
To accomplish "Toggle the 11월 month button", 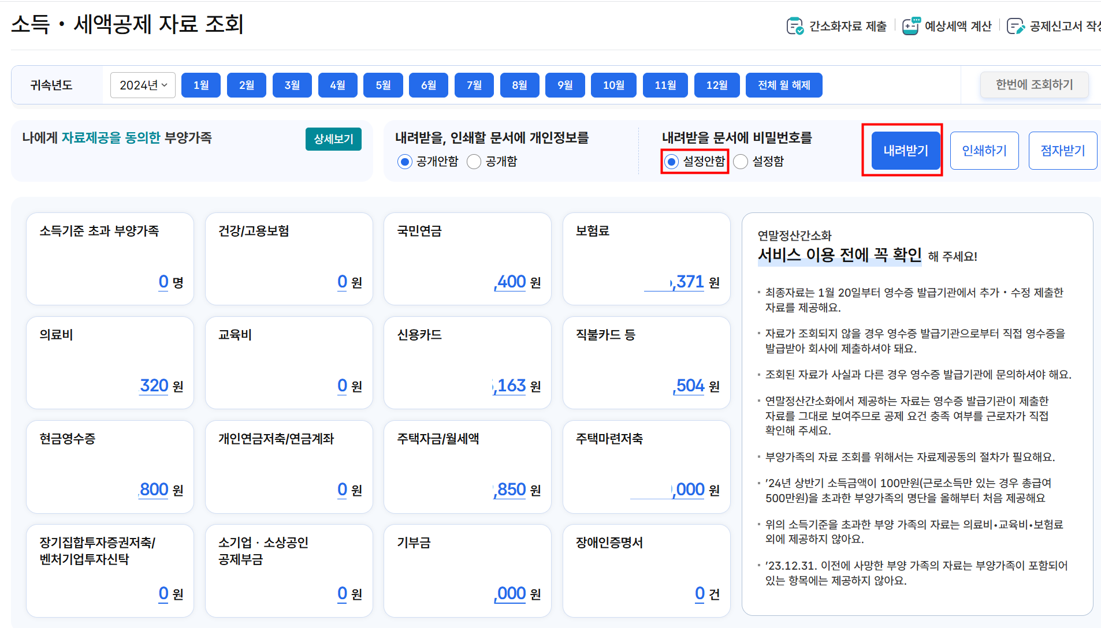I will click(x=665, y=85).
